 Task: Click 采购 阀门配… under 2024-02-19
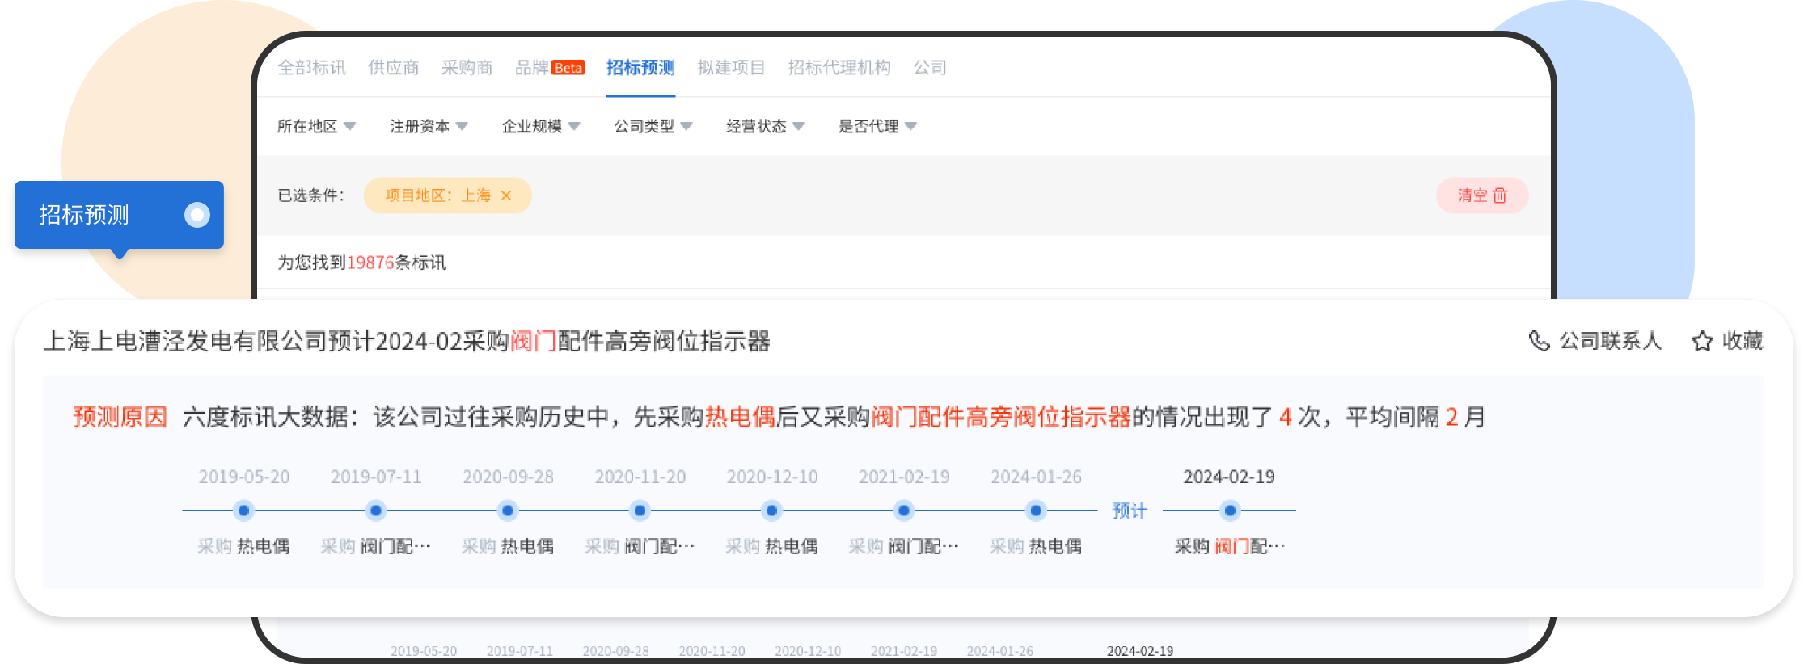[1230, 547]
